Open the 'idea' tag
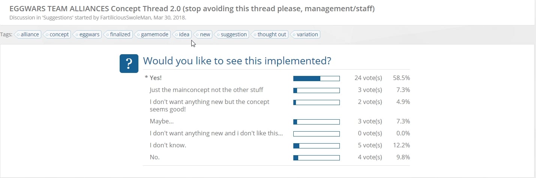Screen dimensions: 536x178 click(x=182, y=34)
